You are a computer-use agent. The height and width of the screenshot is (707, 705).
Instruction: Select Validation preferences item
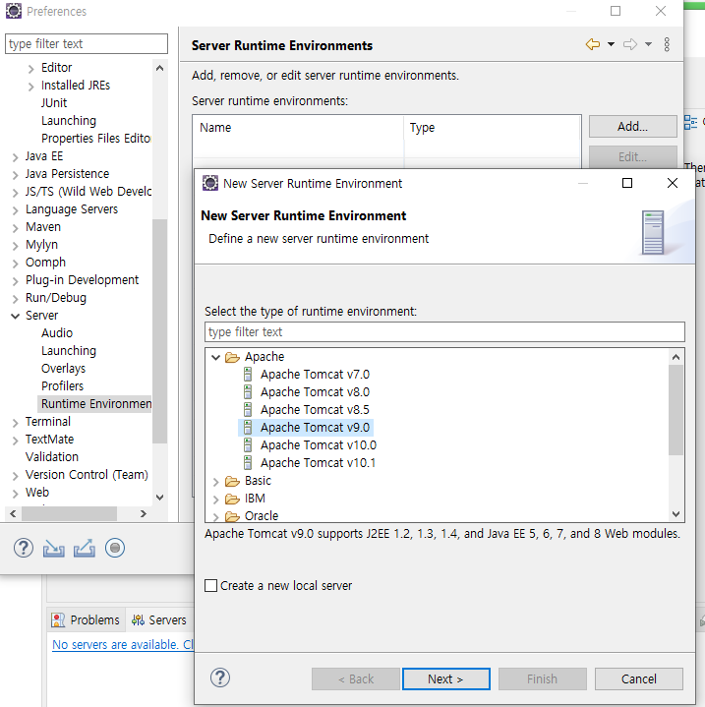52,457
